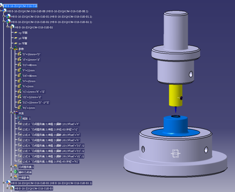Select the 公式.9 半径=`R1` formula text
This screenshot has height=192, width=235.
51,162
